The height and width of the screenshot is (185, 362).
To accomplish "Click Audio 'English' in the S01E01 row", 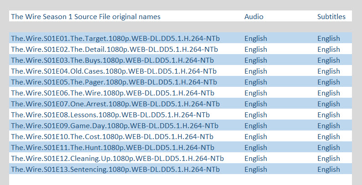I will pos(256,39).
